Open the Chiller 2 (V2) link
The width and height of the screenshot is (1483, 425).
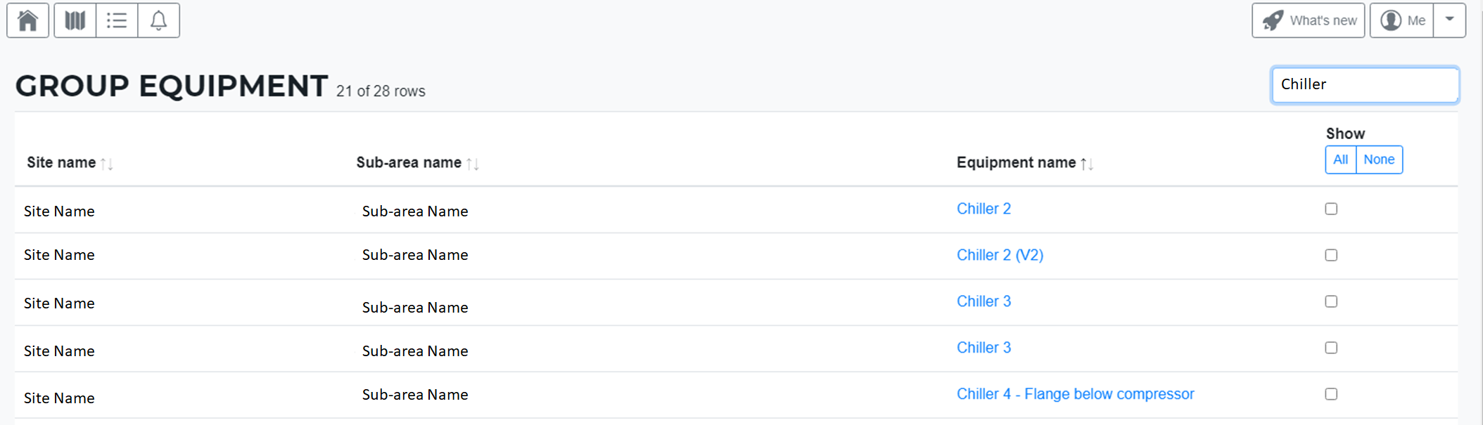tap(1000, 255)
